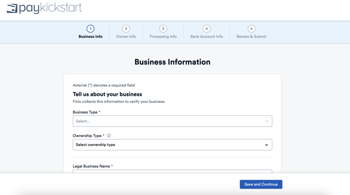Click the PayKickstart wordmark text
The height and width of the screenshot is (195, 350).
[x=50, y=8]
